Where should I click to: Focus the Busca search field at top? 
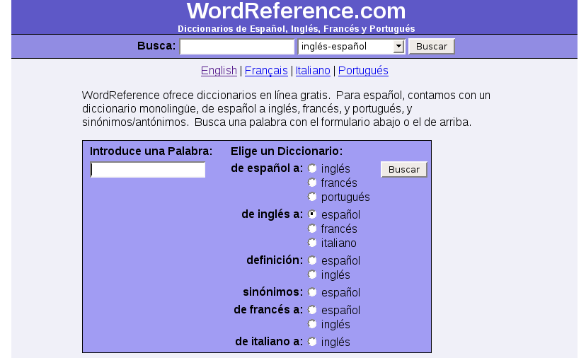[237, 47]
